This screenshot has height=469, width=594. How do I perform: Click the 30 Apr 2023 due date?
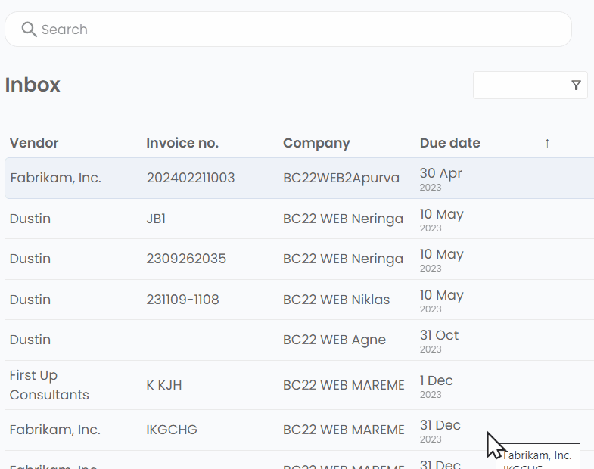coord(440,179)
